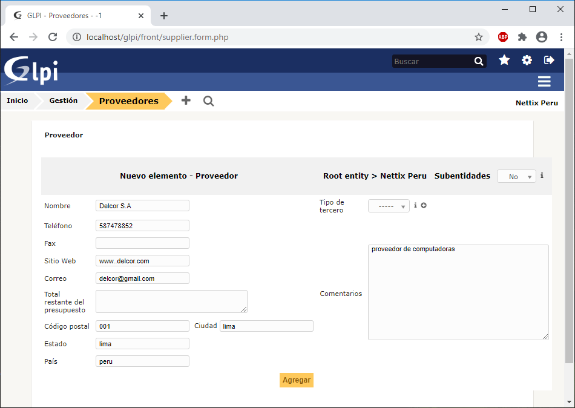Open Gestión breadcrumb menu

pos(64,100)
